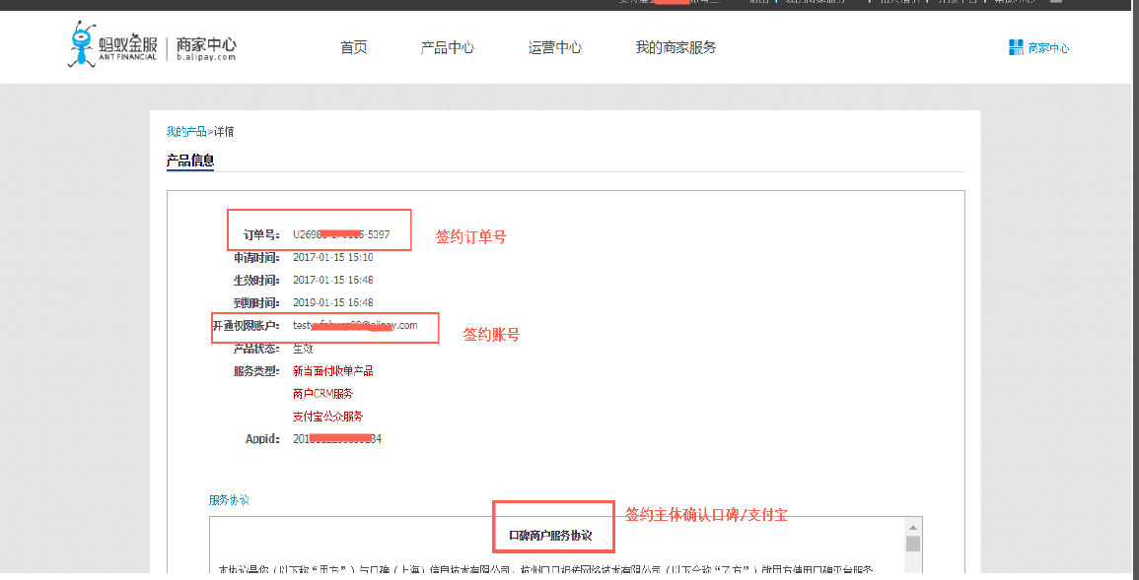
Task: Click the 生效时间 value 2017-01-15 16:48
Action: (332, 280)
